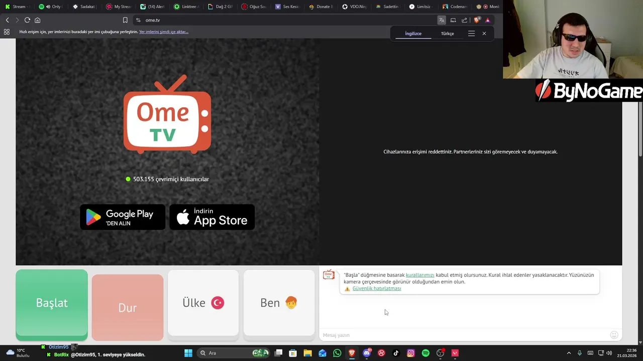Open Outlook on taskbar

coord(323,353)
